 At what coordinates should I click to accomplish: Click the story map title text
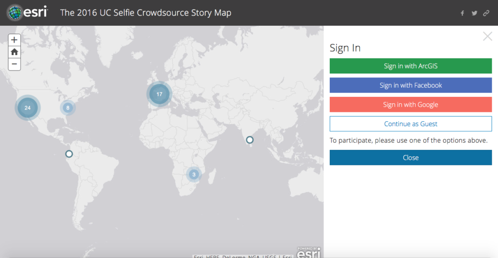[146, 13]
